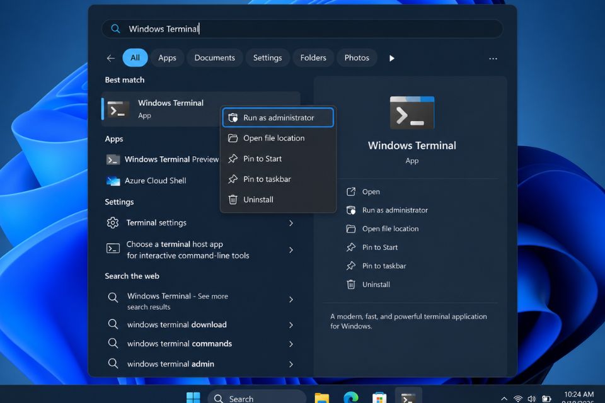Click Run as administrator in preview pane
This screenshot has width=605, height=403.
pyautogui.click(x=395, y=210)
